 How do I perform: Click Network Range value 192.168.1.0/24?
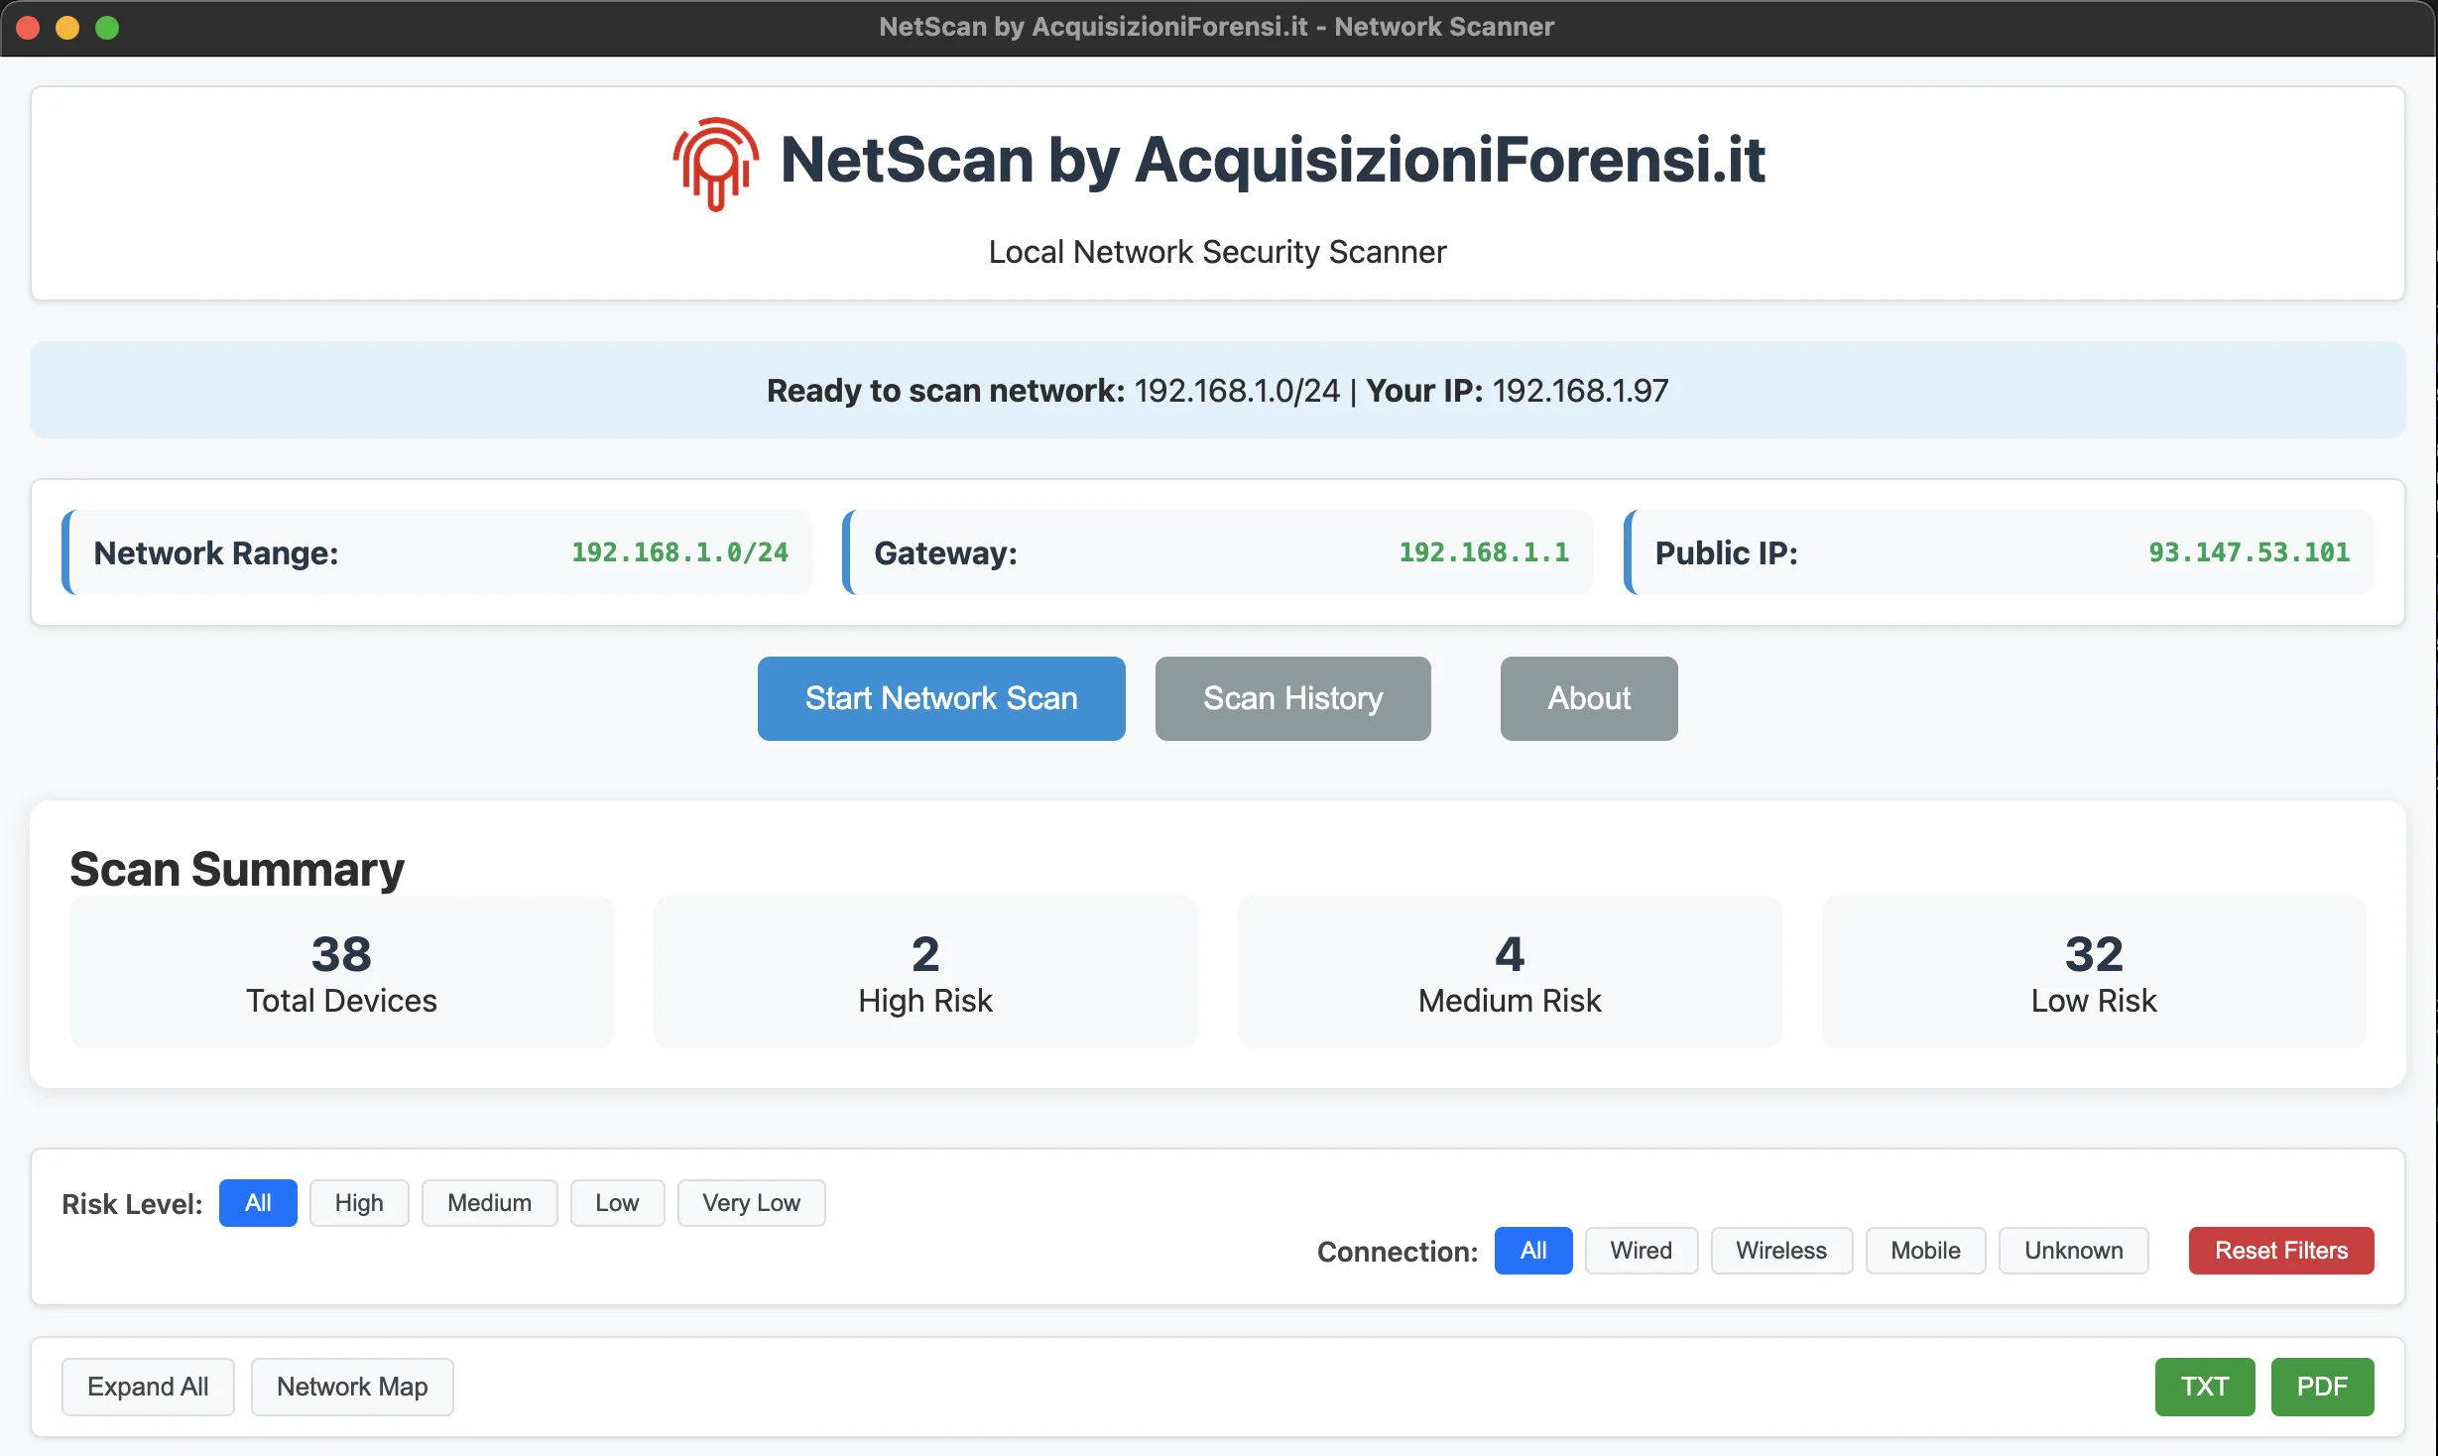(679, 552)
